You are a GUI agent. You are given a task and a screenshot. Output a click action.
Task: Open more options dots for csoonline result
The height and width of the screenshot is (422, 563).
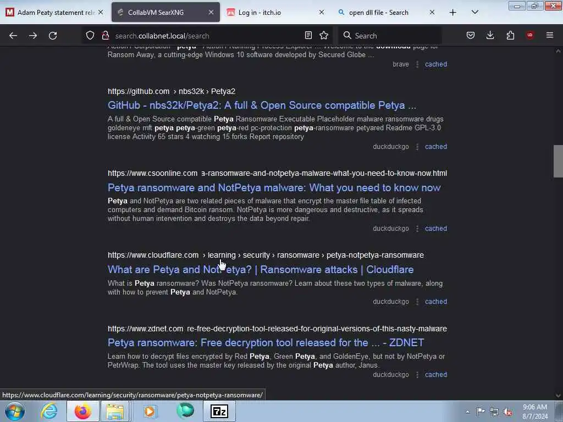[x=417, y=228]
